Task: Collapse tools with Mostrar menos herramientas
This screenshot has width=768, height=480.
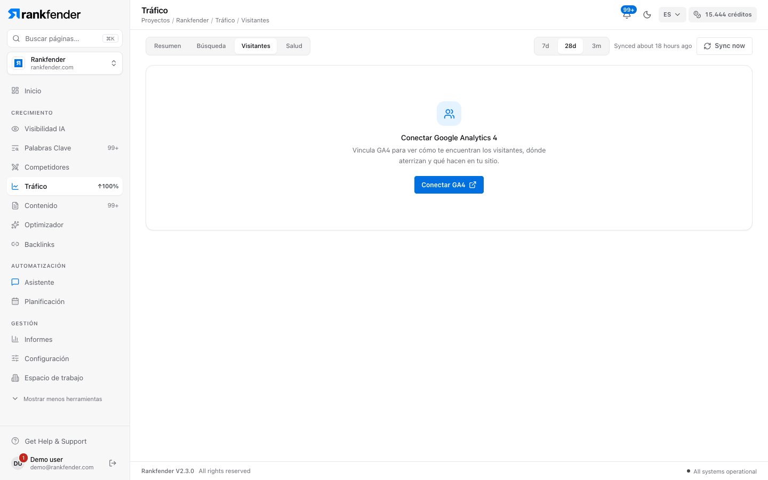Action: point(57,399)
